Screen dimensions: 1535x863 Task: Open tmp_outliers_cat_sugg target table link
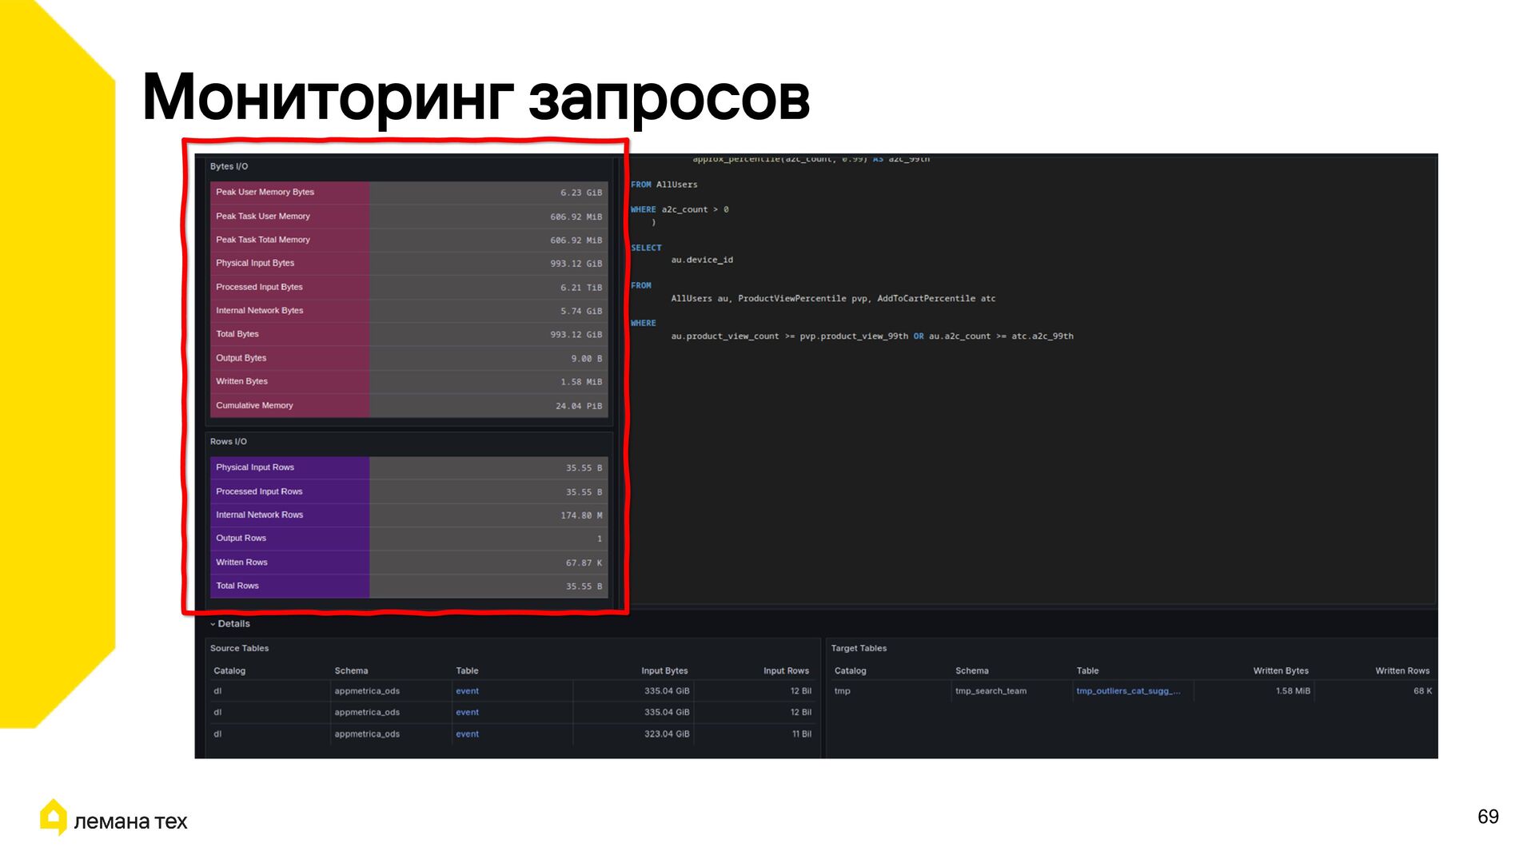pos(1127,691)
